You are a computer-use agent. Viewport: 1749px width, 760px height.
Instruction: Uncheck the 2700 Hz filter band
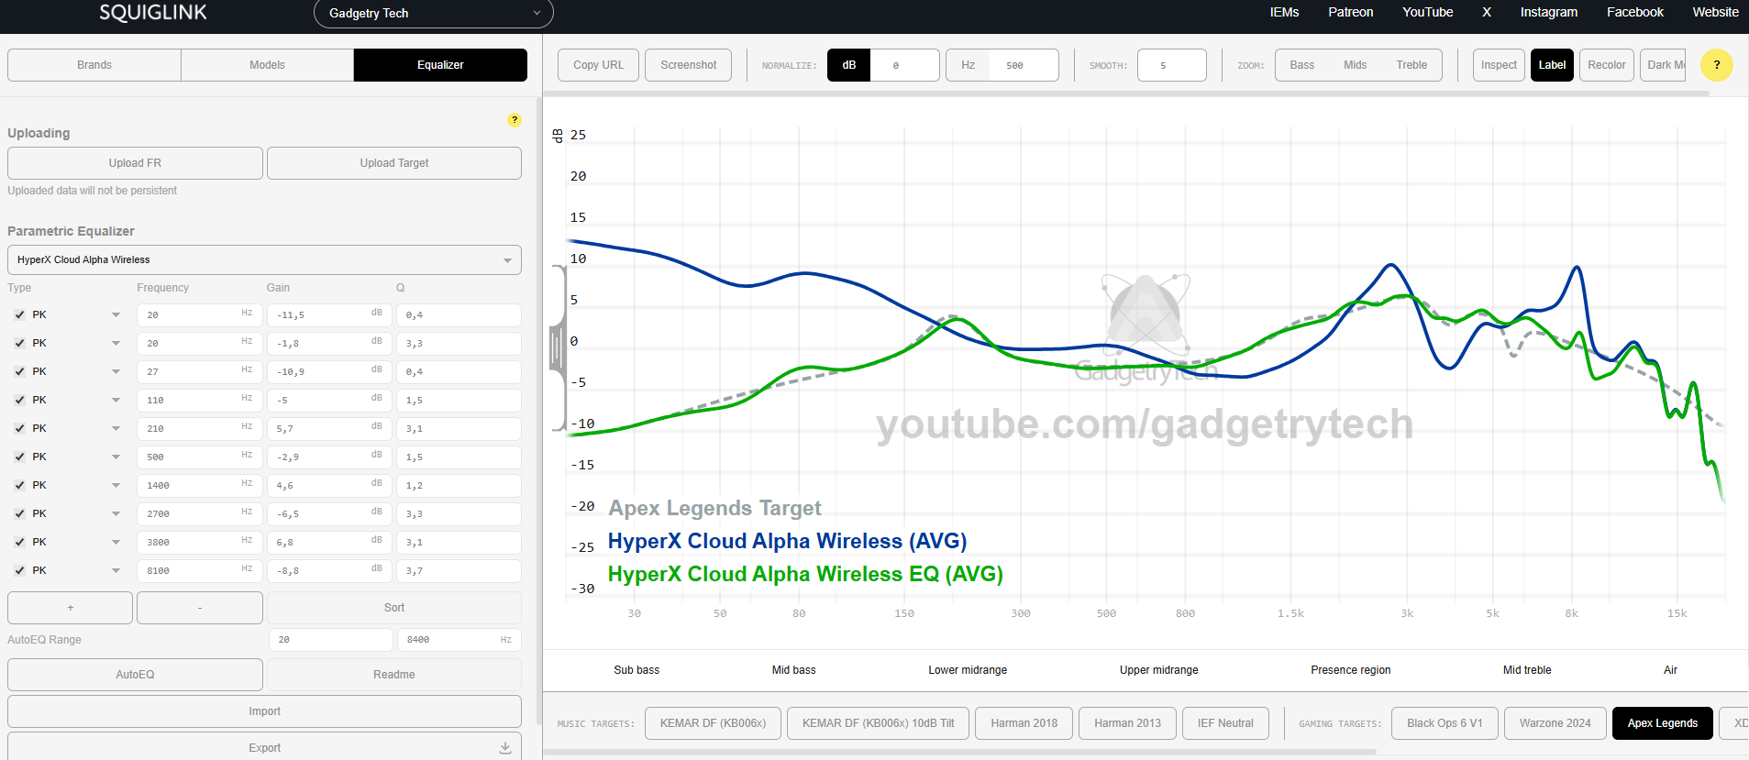(19, 514)
